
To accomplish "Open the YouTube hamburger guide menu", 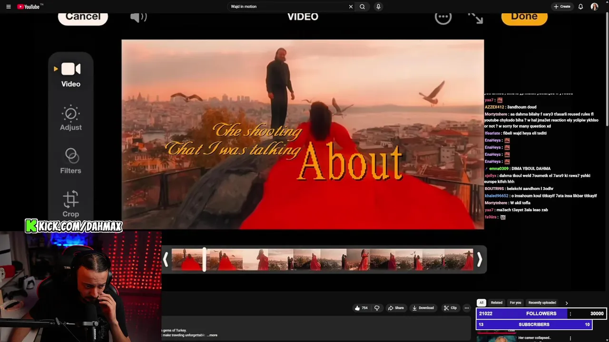I will (9, 7).
